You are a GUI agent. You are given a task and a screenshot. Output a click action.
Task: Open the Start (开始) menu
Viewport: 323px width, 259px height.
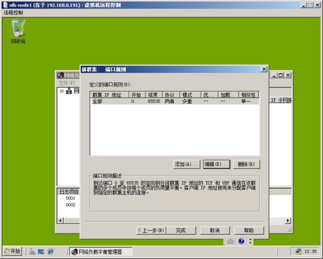pyautogui.click(x=13, y=251)
